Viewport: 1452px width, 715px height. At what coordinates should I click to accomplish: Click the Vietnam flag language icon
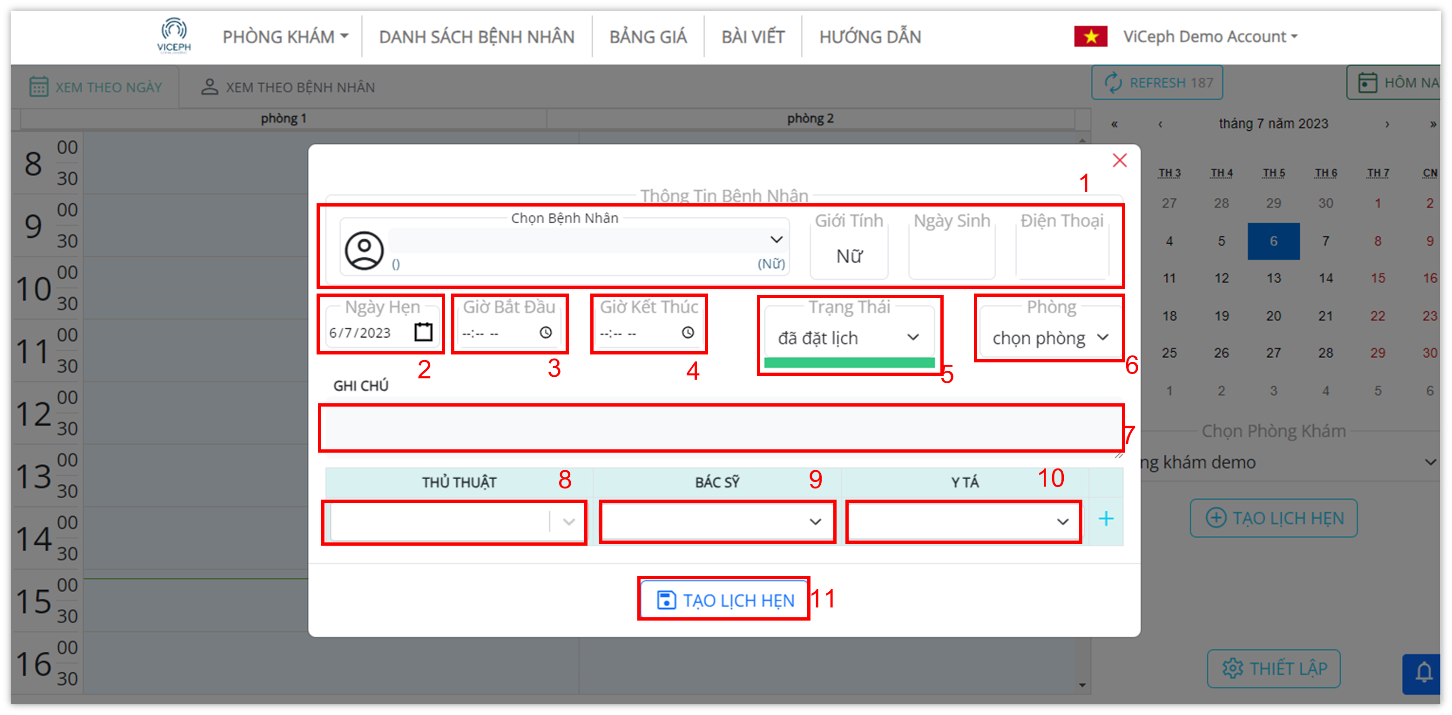(x=1090, y=37)
